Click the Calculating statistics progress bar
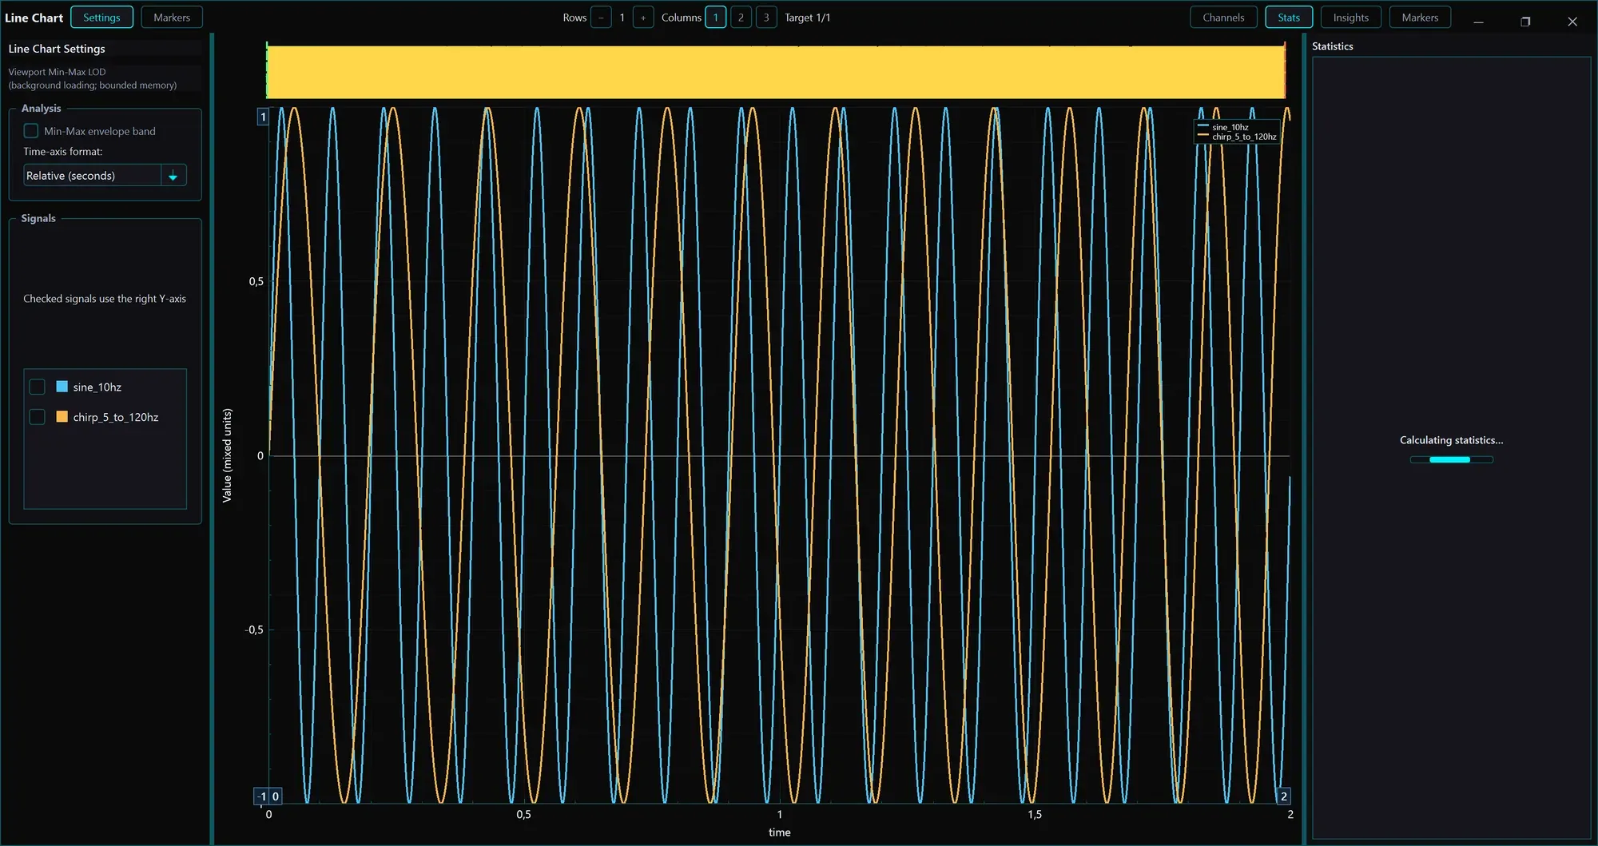 click(x=1451, y=459)
